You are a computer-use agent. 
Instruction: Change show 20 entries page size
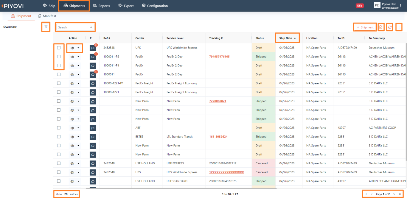click(66, 194)
